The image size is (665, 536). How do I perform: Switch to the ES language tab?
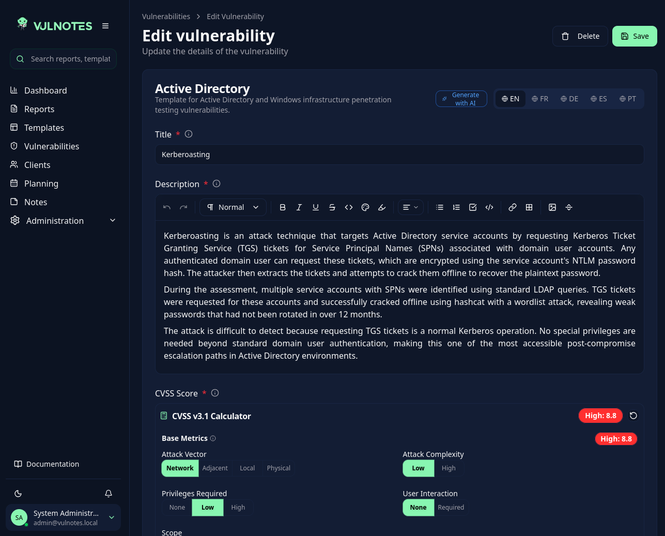tap(599, 99)
